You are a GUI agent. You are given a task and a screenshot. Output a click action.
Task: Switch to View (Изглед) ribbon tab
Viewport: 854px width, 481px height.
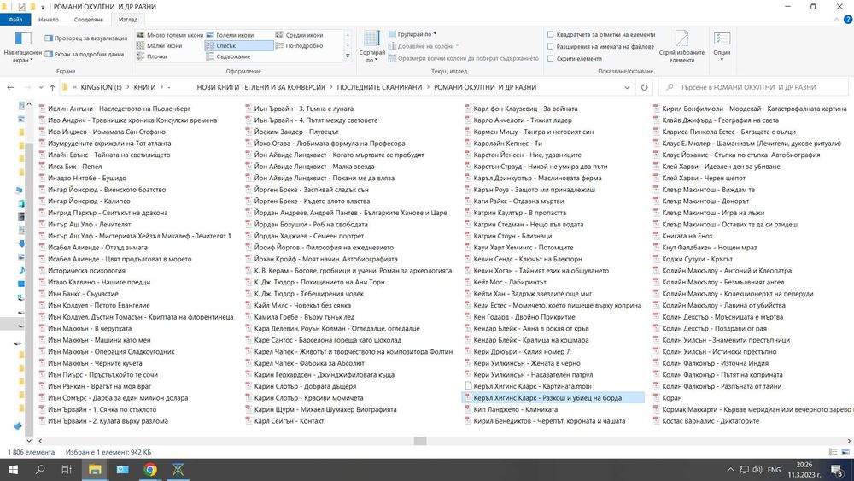coord(128,19)
